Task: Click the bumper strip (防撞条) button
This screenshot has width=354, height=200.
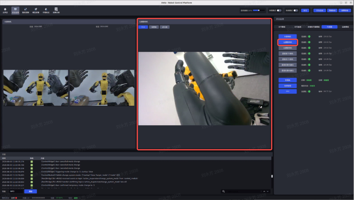Action: coord(288,80)
